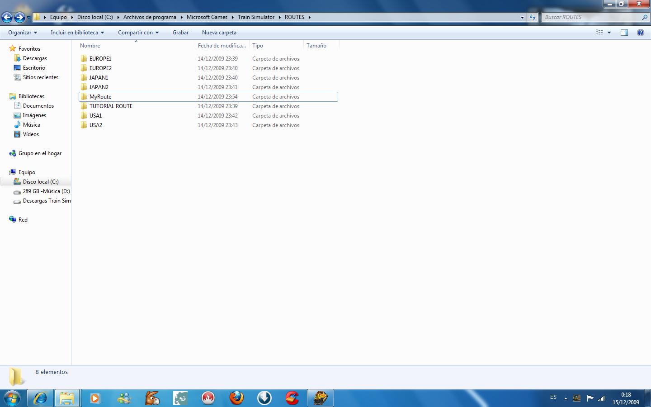Expand address bar history dropdown arrow

[x=522, y=17]
